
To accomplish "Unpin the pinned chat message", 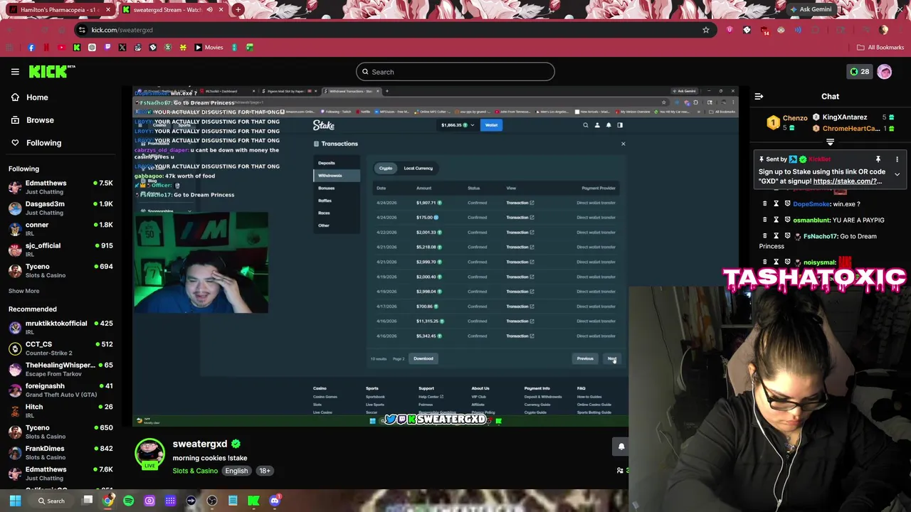I will click(x=878, y=159).
